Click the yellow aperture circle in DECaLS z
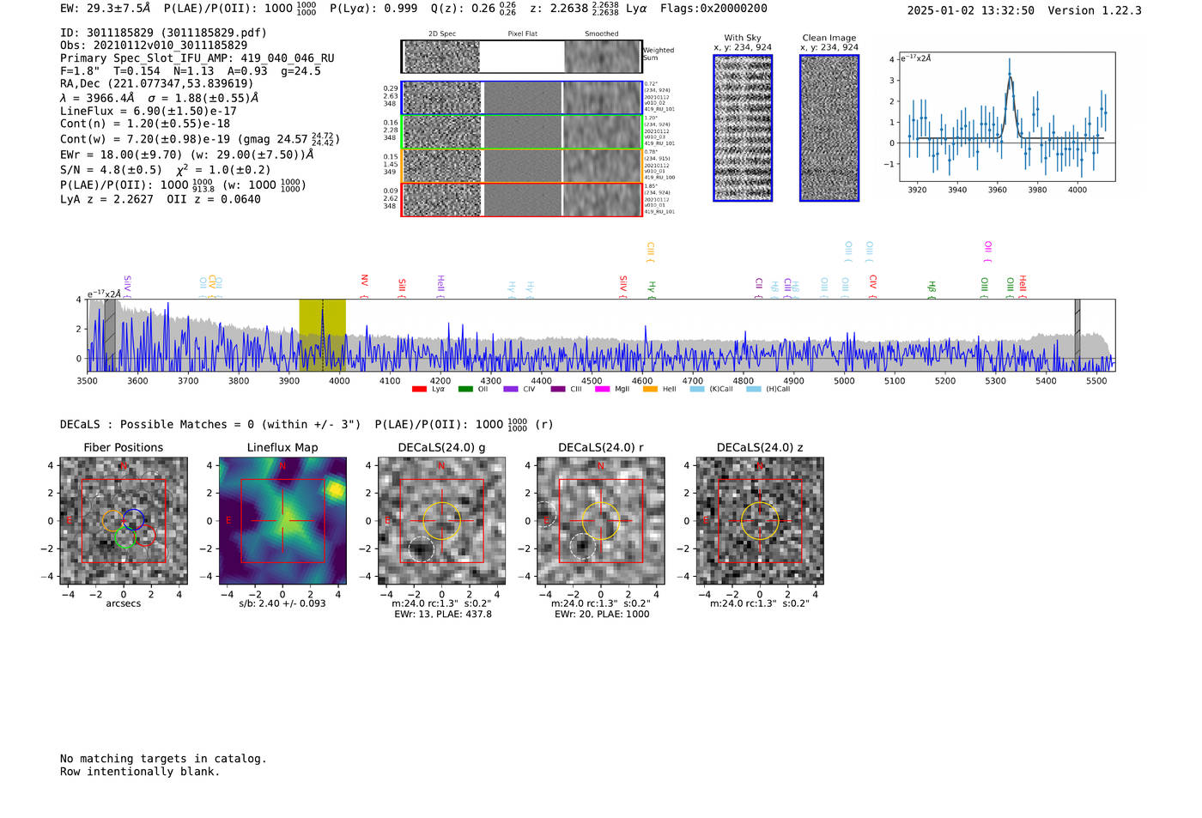The width and height of the screenshot is (1202, 818). pos(760,520)
